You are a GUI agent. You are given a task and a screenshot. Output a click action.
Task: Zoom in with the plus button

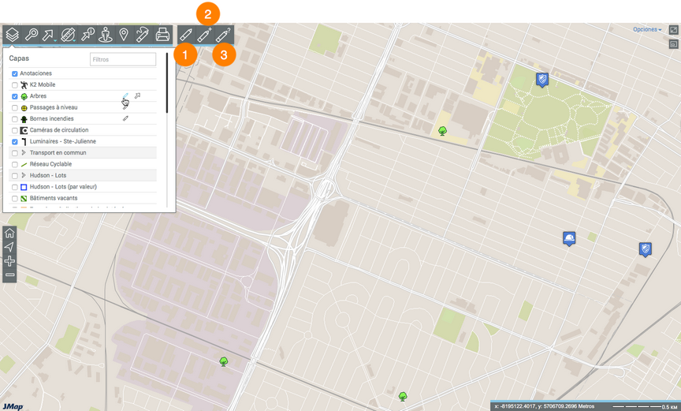(x=9, y=261)
